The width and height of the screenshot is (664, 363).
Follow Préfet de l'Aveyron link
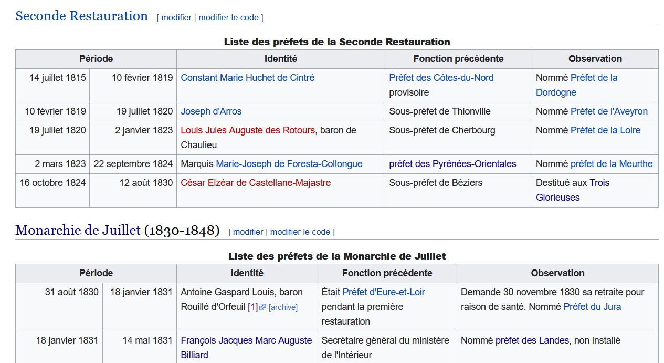tap(609, 111)
